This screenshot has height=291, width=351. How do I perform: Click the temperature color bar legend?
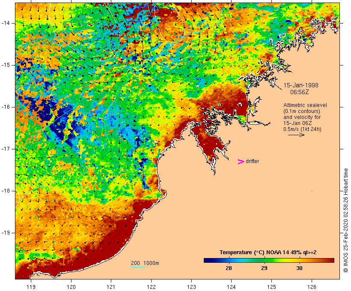(x=269, y=260)
